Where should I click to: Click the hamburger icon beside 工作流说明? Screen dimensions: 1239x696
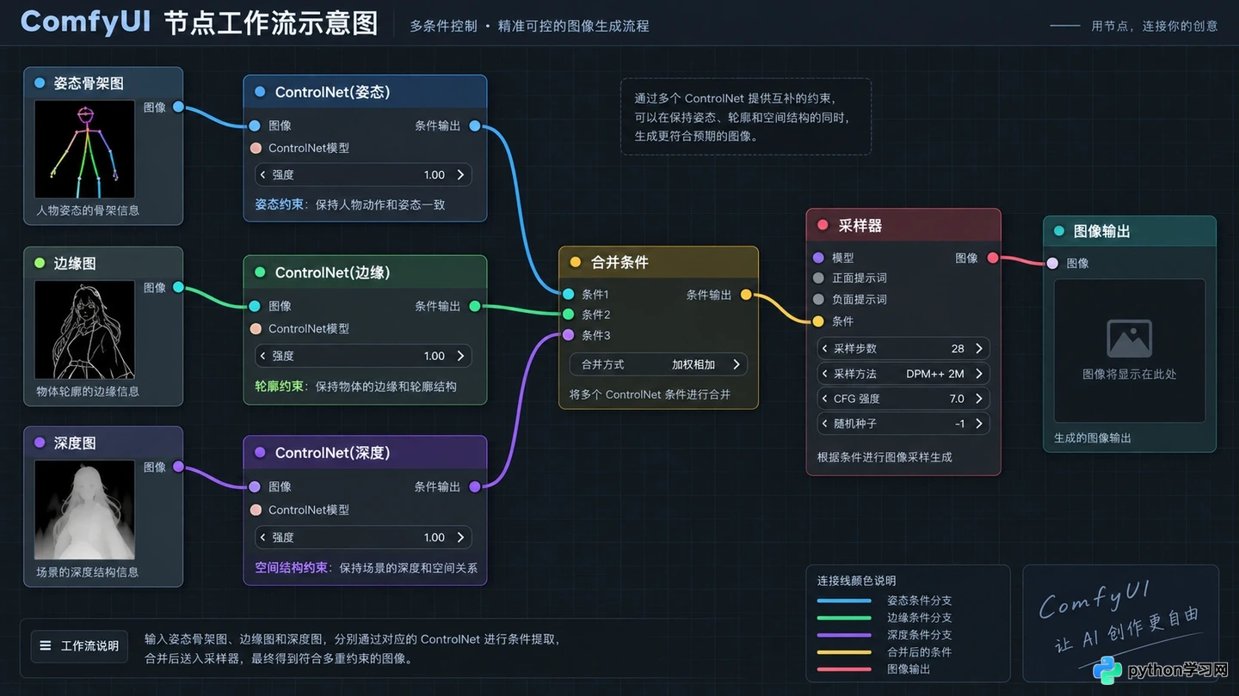pyautogui.click(x=46, y=645)
